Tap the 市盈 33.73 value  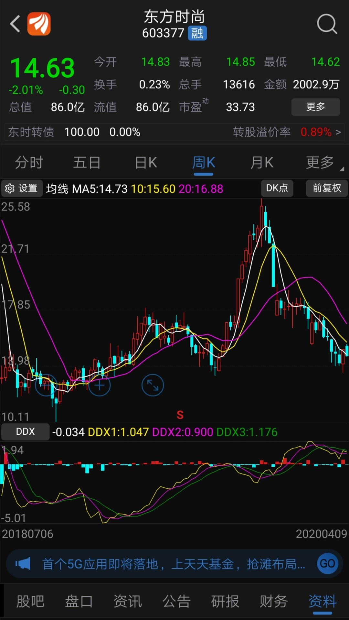[x=240, y=107]
